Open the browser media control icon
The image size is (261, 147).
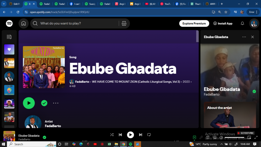click(235, 12)
